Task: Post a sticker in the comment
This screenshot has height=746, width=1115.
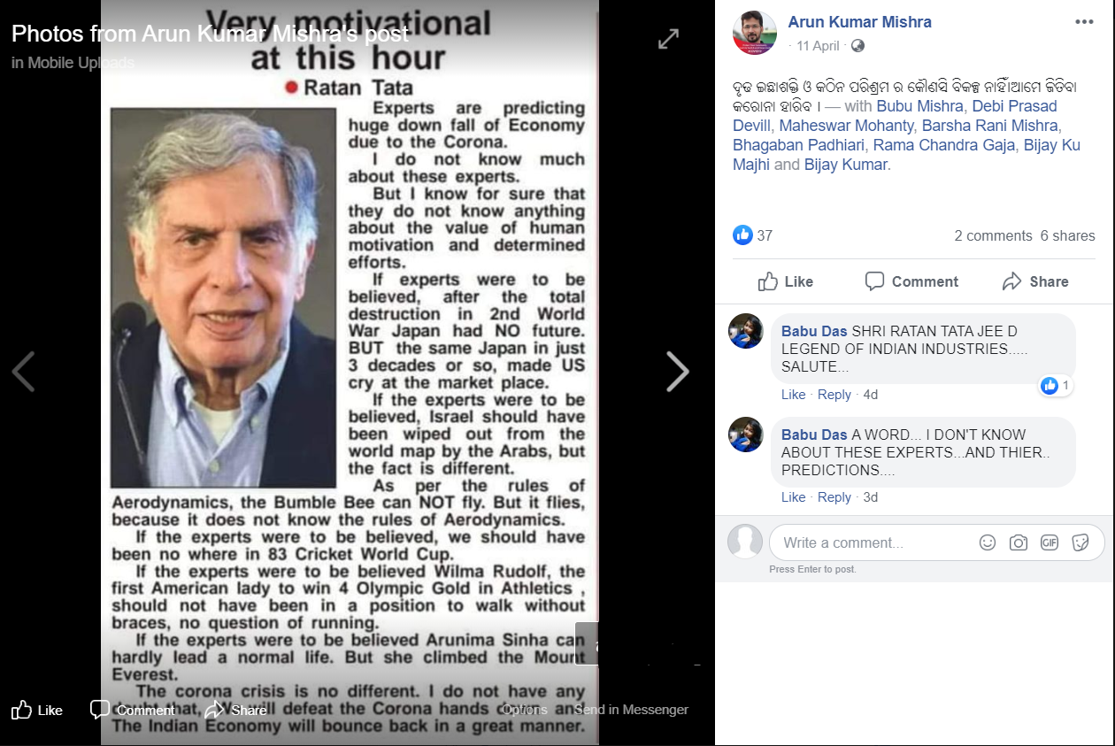Action: (x=1080, y=542)
